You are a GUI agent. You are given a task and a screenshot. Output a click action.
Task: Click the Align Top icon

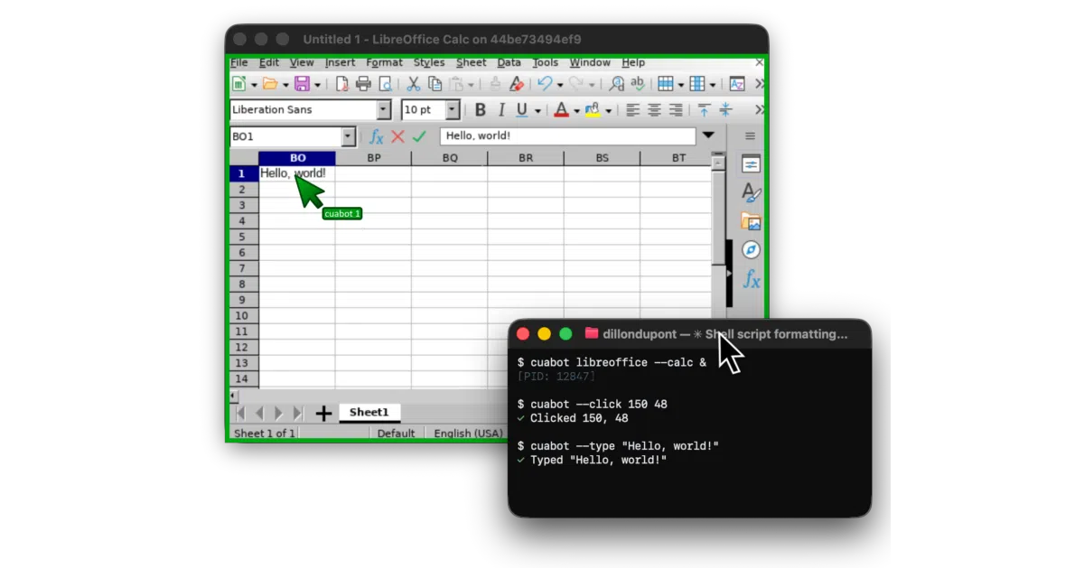(x=704, y=110)
